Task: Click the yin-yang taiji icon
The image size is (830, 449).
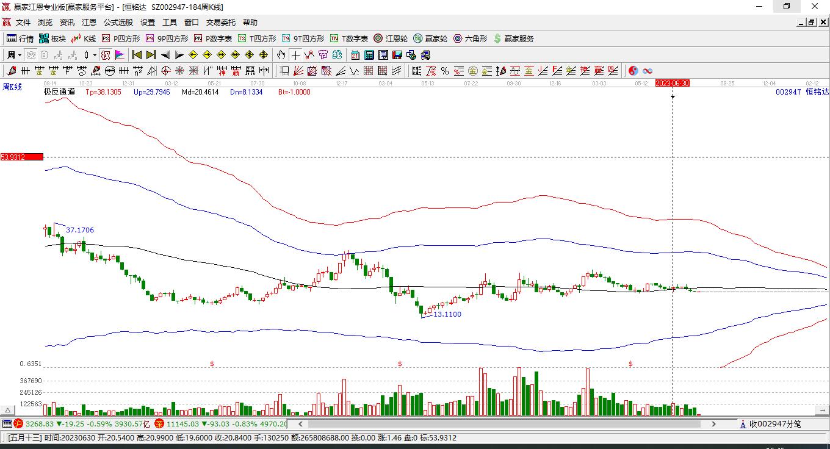Action: [633, 71]
